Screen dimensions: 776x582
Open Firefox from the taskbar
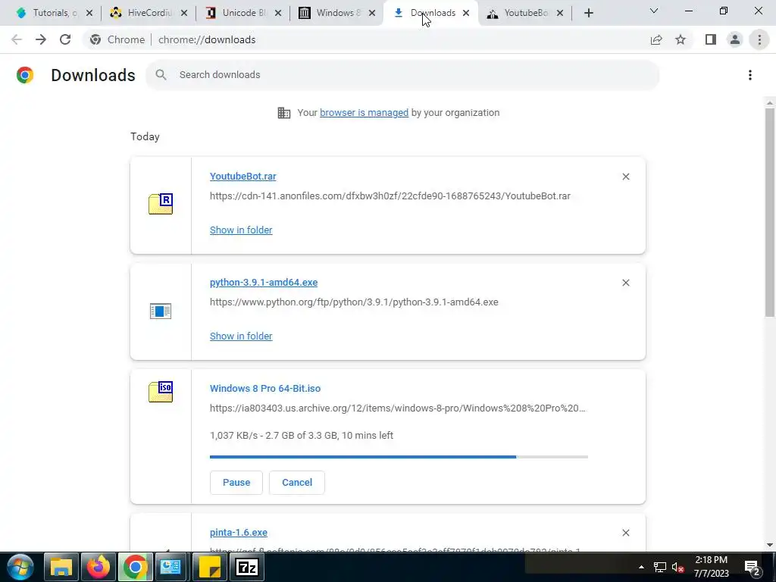98,567
